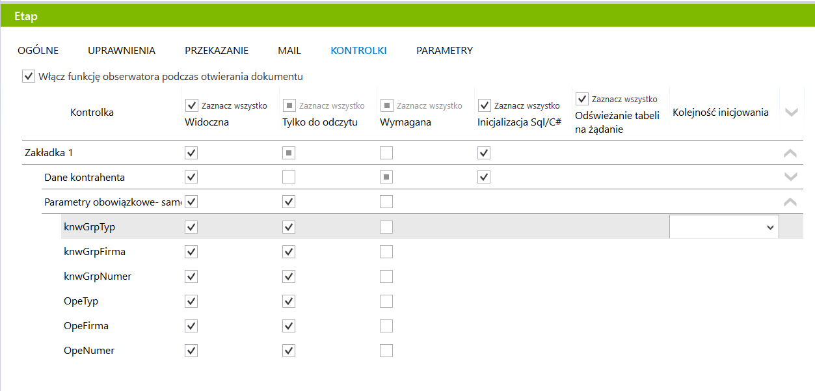The height and width of the screenshot is (391, 815).
Task: Toggle select all for Tylko do odczytu
Action: click(x=289, y=105)
